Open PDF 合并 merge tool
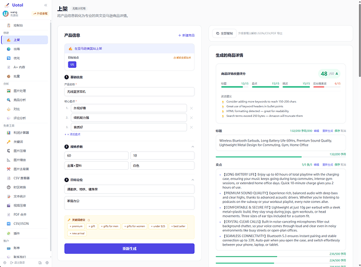Image resolution: width=361 pixels, height=267 pixels. [x=25, y=215]
